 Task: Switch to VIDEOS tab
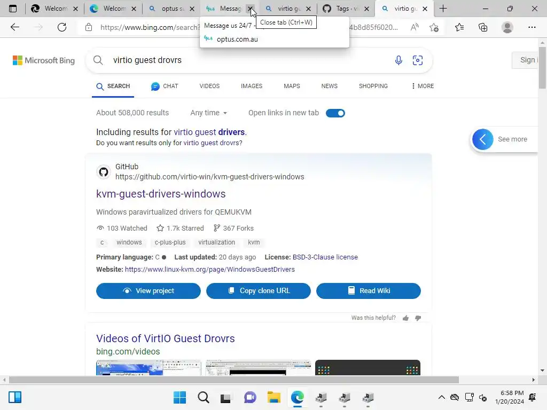point(209,86)
